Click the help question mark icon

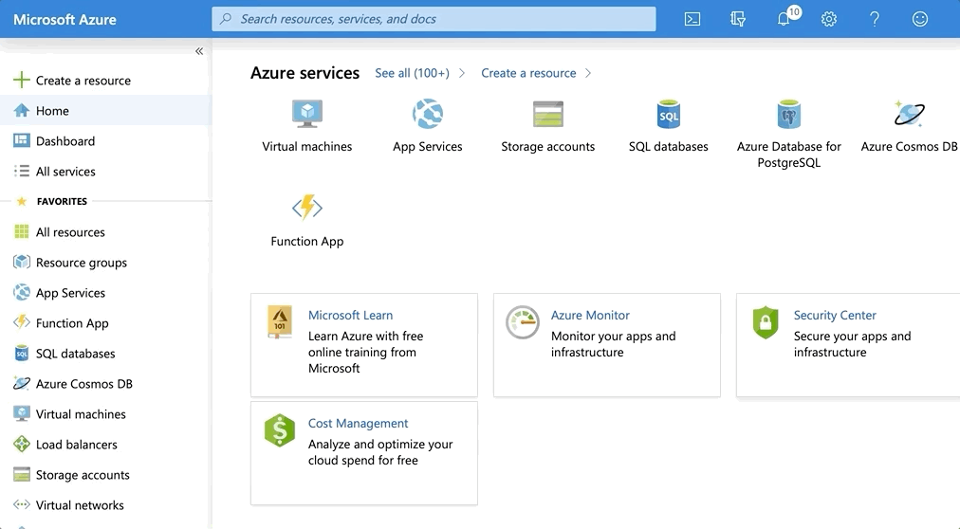(x=875, y=19)
